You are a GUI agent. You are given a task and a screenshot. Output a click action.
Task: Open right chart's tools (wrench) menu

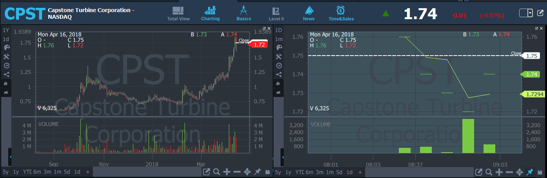pyautogui.click(x=279, y=56)
